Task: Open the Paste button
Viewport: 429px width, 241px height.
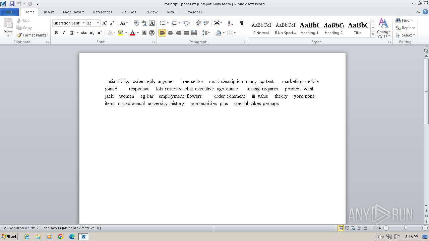Action: pos(8,27)
